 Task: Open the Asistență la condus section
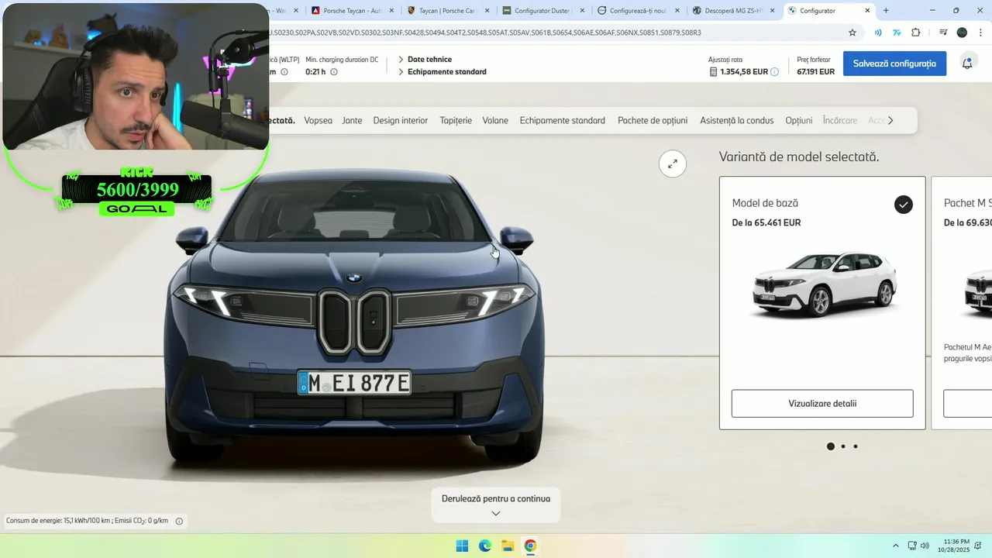[x=736, y=121]
